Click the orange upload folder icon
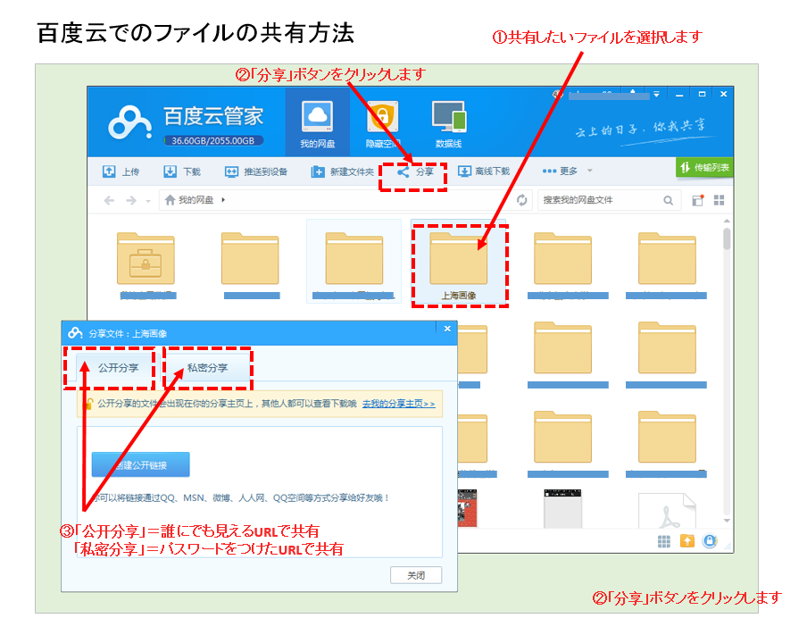 (x=687, y=540)
